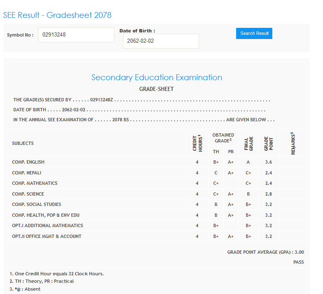This screenshot has height=294, width=323.
Task: Select the COMP. NEPALI subject name
Action: 27,173
